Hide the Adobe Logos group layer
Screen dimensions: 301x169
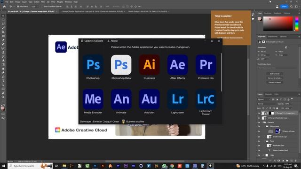[259, 126]
